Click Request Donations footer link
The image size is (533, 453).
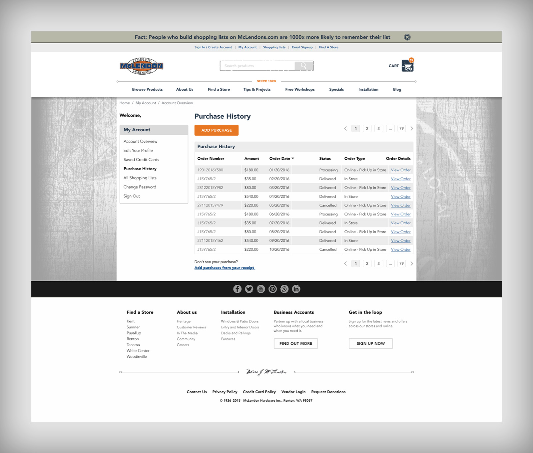pyautogui.click(x=328, y=392)
